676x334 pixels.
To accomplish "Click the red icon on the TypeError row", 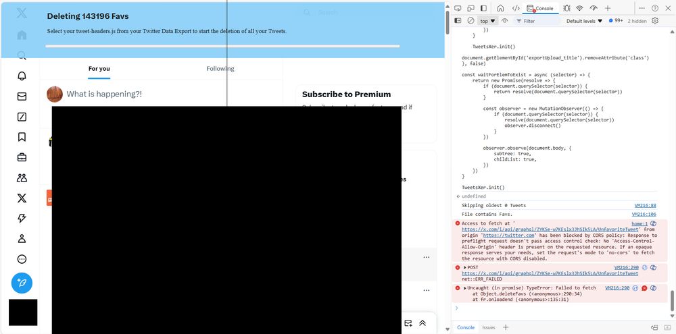I will [644, 288].
